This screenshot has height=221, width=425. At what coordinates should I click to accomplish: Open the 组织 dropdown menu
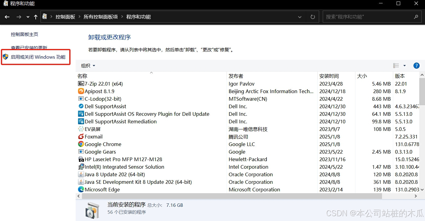[x=88, y=66]
